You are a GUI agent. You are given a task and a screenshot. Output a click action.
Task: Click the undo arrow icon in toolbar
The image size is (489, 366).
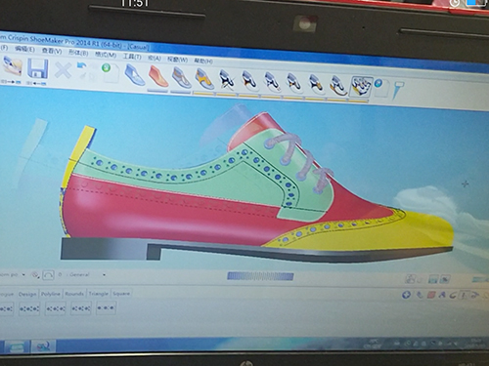(x=81, y=65)
